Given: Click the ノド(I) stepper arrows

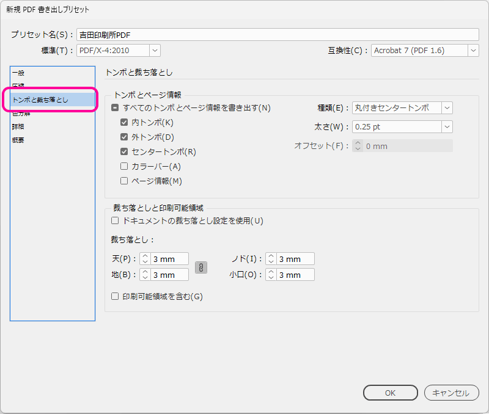Looking at the screenshot, I should pyautogui.click(x=271, y=258).
